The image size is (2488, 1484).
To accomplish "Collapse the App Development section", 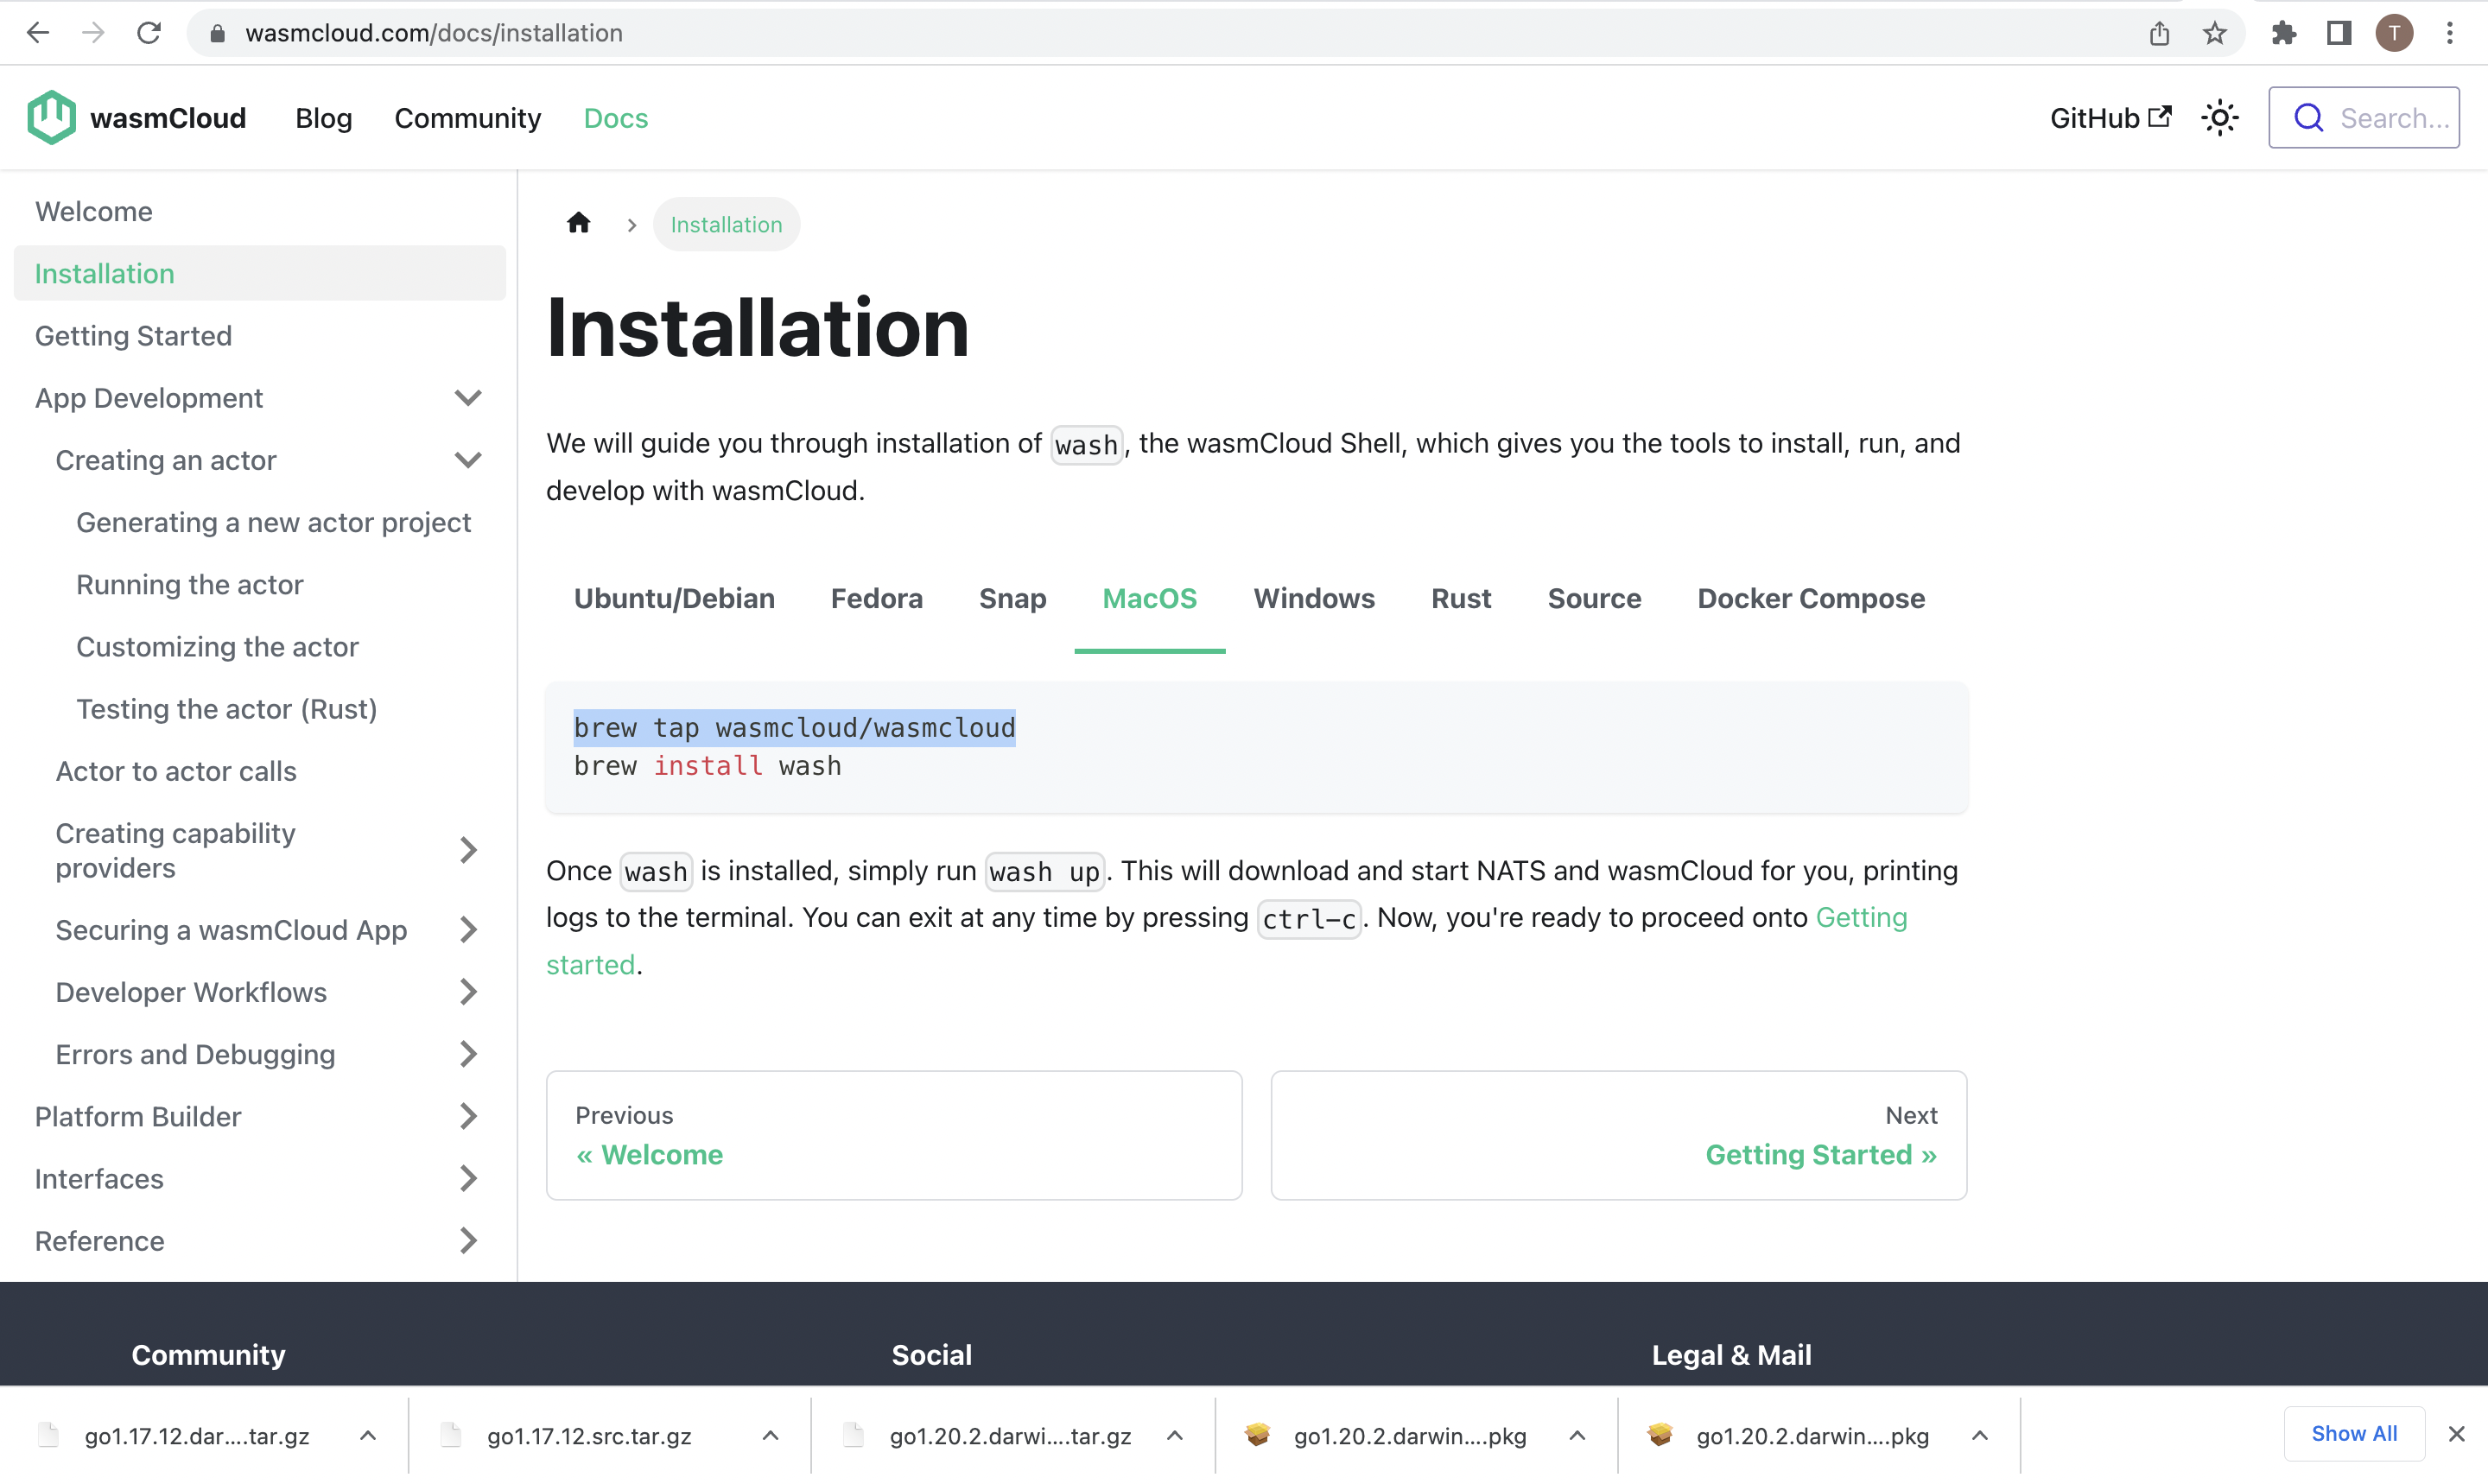I will (x=467, y=398).
